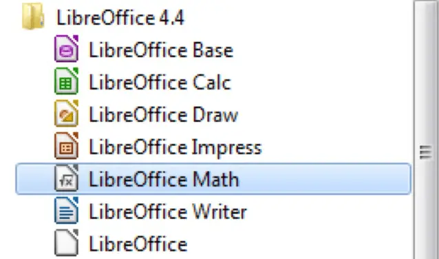Open the highlighted LibreOffice Math label
This screenshot has width=439, height=259.
(164, 180)
